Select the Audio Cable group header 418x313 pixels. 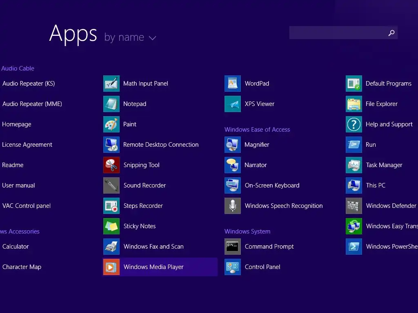coord(18,68)
